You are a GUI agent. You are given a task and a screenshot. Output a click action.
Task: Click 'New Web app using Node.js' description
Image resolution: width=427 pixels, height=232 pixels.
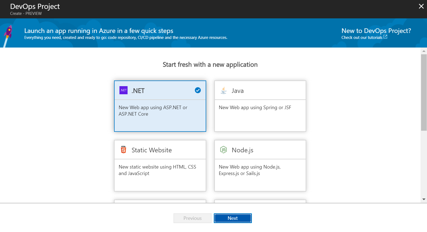point(250,170)
